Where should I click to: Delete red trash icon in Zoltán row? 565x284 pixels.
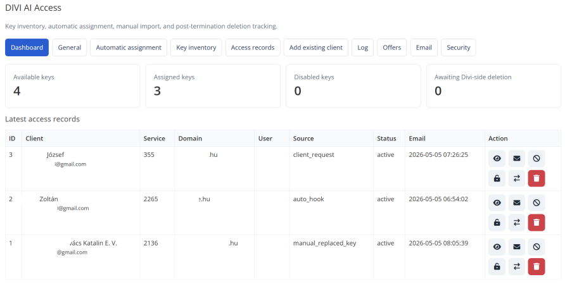click(536, 223)
